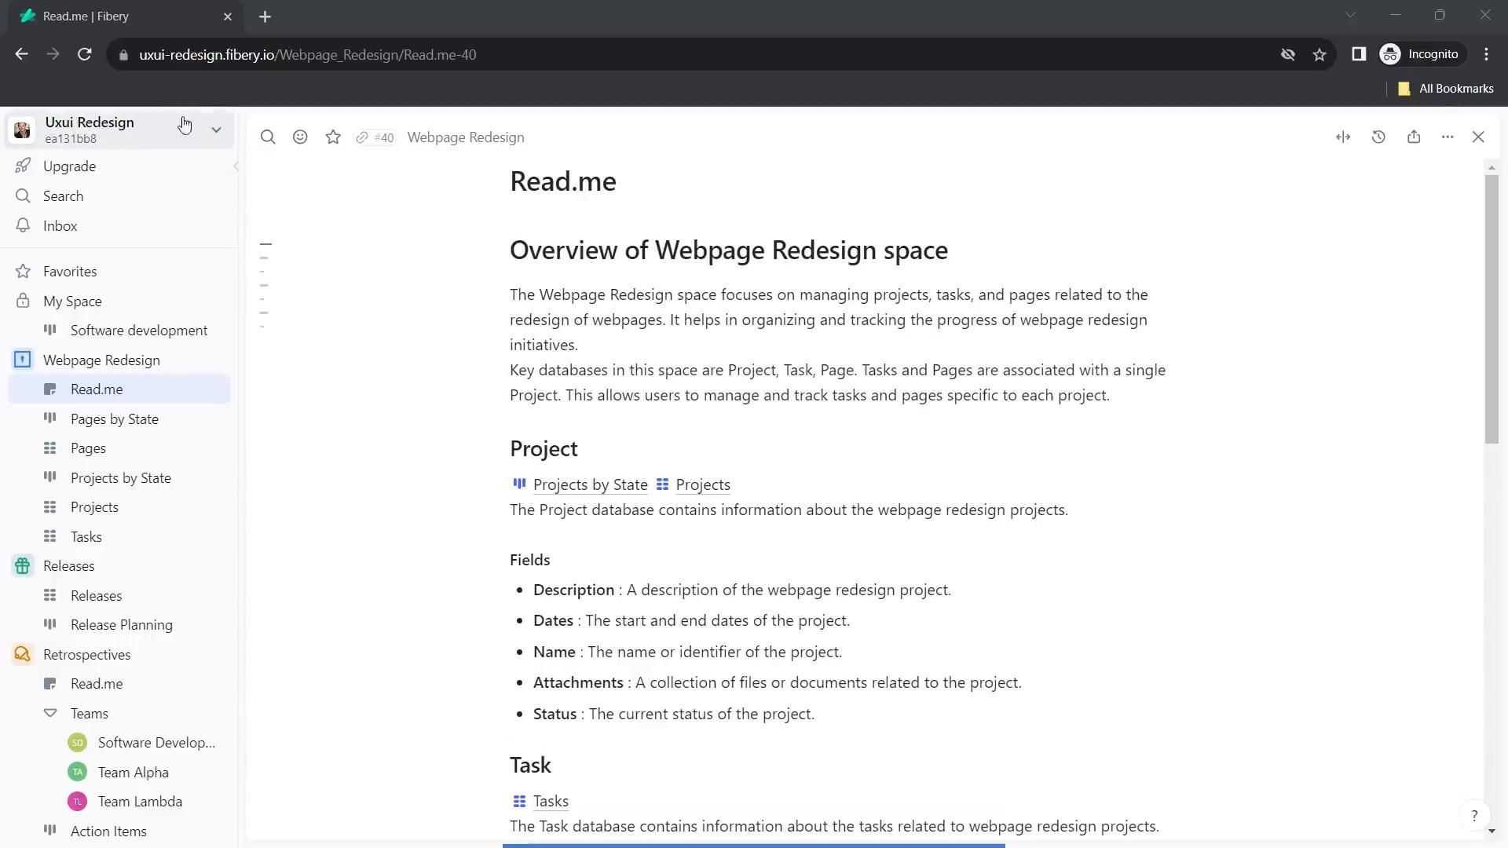Open the version history clock icon
Viewport: 1508px width, 848px height.
click(1378, 137)
